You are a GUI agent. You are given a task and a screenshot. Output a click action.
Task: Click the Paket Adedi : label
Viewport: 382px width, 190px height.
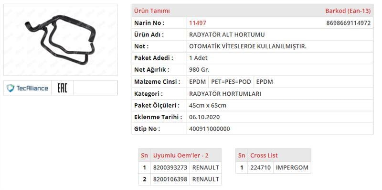tap(154, 58)
